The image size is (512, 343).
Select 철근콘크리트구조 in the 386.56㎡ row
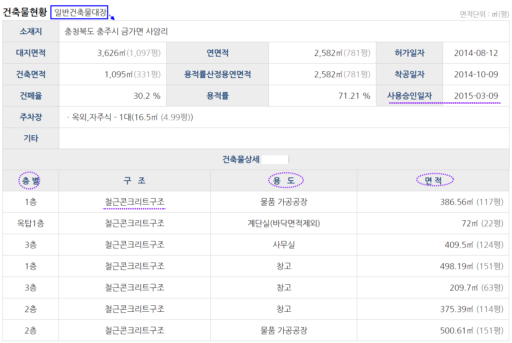[134, 202]
